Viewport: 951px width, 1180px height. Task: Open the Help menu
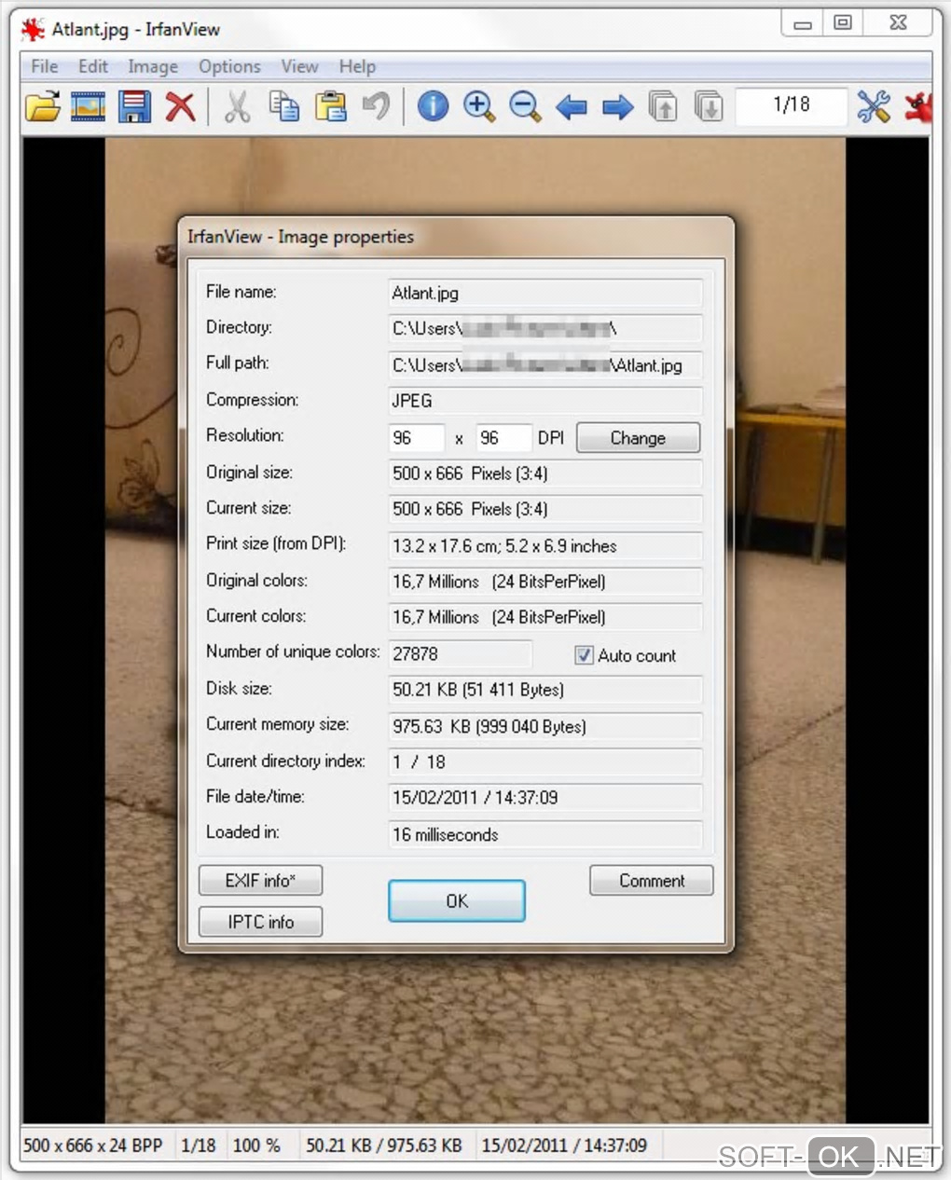click(x=357, y=66)
